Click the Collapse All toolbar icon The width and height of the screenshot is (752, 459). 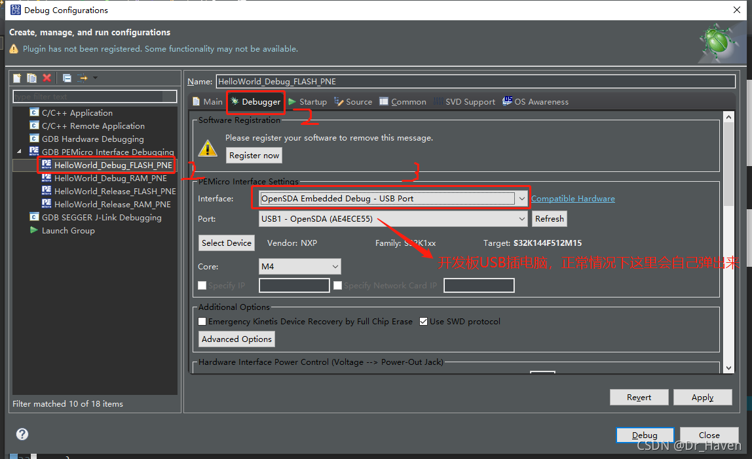pyautogui.click(x=67, y=78)
